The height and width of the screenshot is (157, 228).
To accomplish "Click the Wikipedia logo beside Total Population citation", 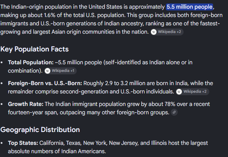I will (x=48, y=71).
